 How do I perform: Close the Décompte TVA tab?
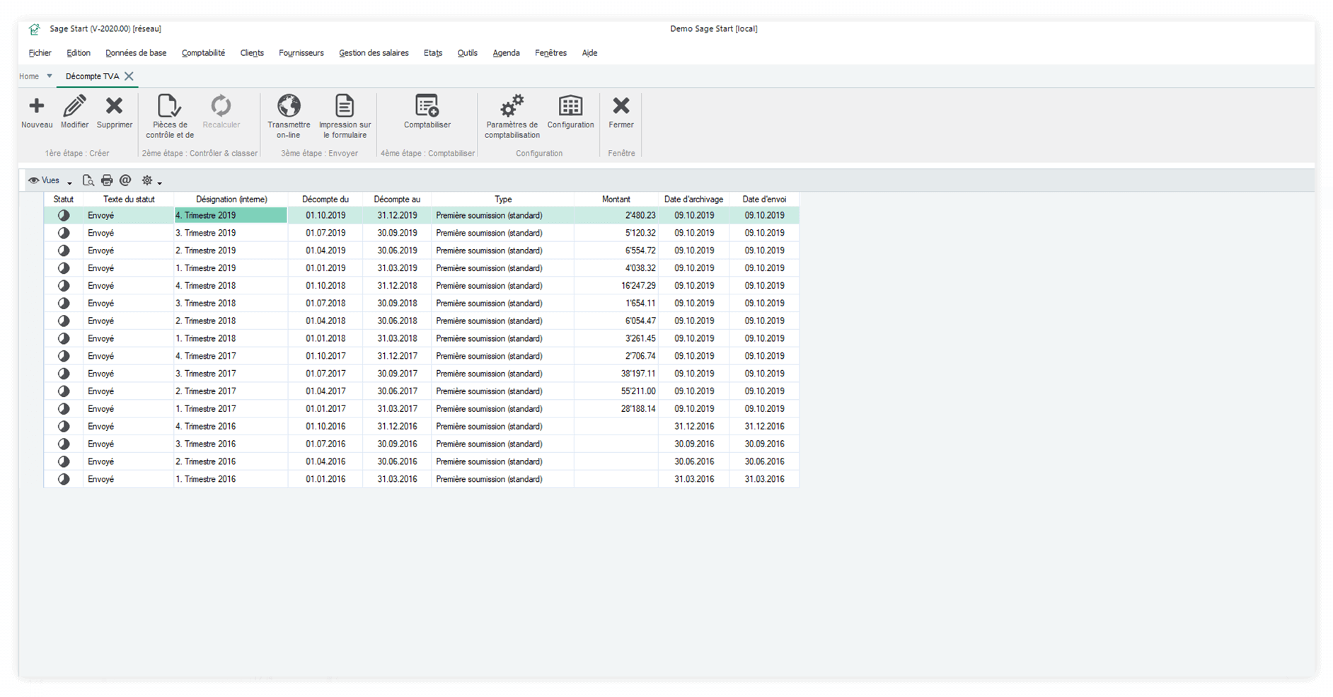pos(129,76)
